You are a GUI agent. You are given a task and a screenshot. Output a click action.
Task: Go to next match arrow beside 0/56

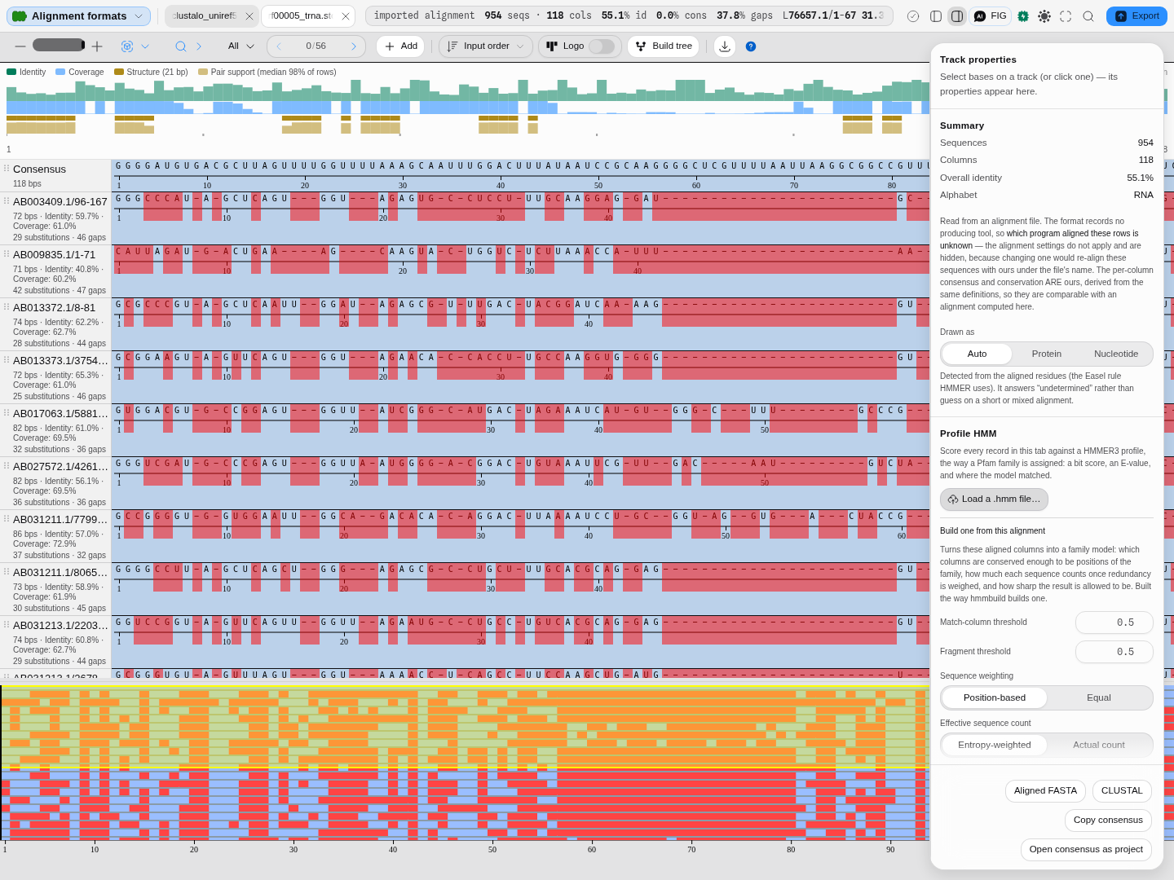[353, 46]
